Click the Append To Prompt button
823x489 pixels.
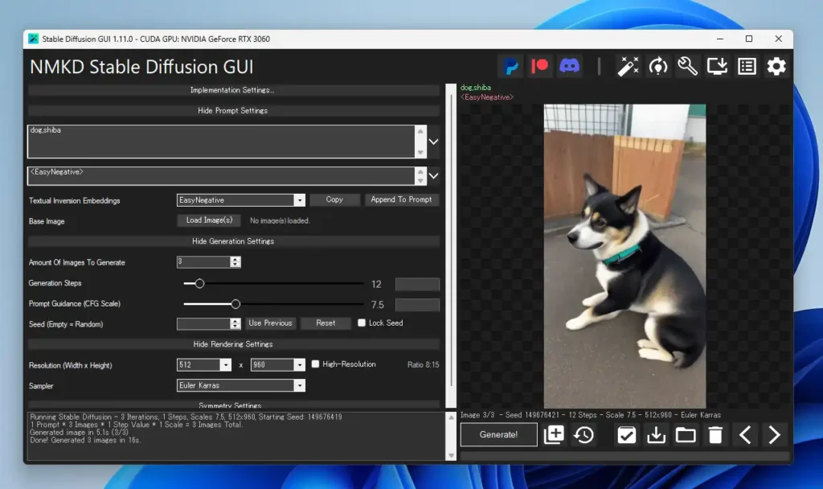point(402,199)
